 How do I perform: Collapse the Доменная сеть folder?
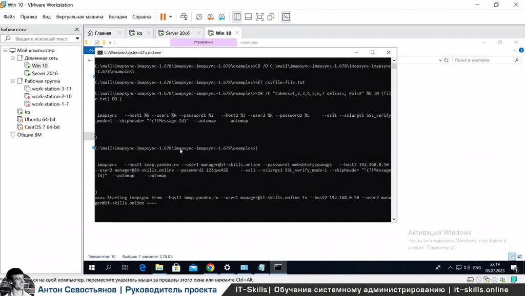tap(13, 58)
